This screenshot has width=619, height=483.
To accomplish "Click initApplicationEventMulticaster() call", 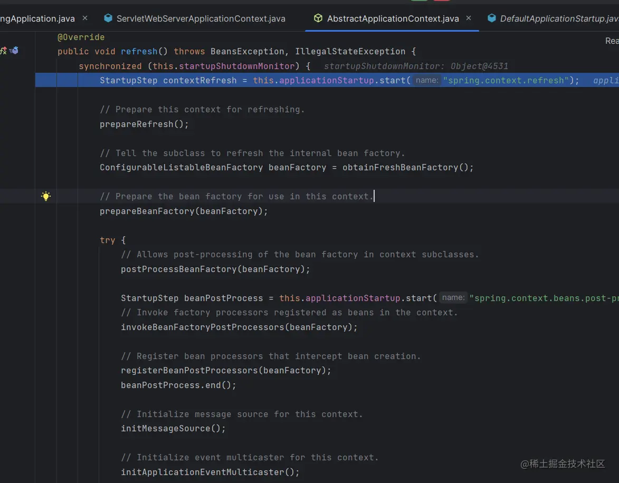I will click(210, 472).
